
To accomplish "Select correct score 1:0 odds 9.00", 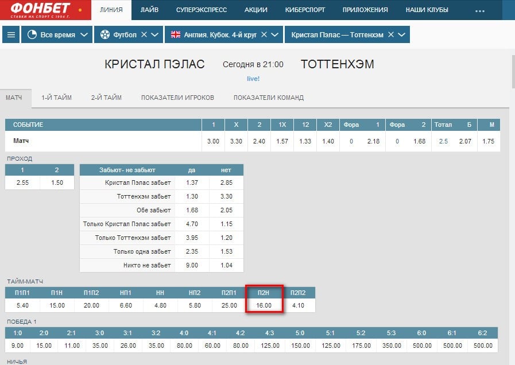I will (17, 345).
